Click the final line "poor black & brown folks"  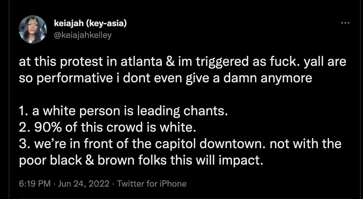click(x=139, y=161)
